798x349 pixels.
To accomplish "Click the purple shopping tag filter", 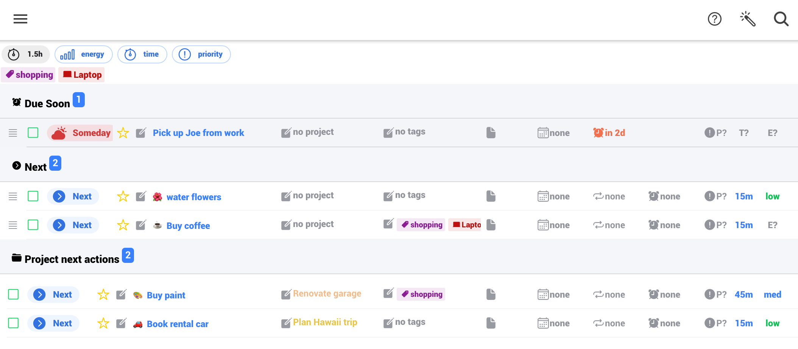I will [x=28, y=74].
